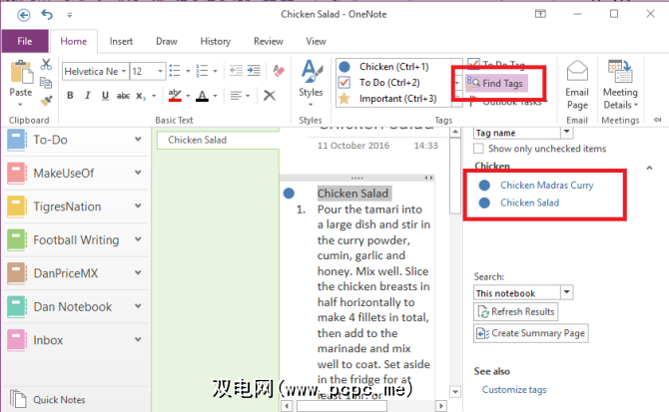Toggle Strikethrough formatting
The image size is (669, 412).
click(123, 96)
